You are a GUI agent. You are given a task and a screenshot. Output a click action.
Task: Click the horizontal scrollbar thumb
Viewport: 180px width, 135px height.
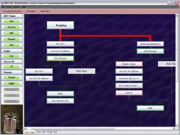point(73,128)
